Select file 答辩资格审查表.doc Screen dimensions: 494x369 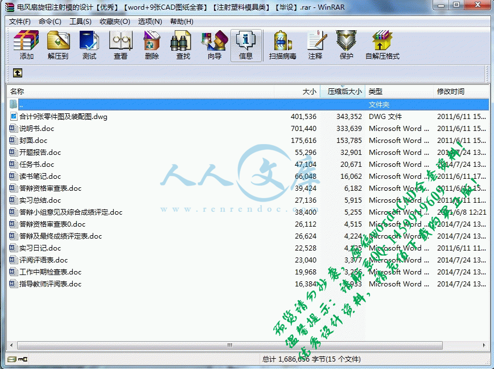click(51, 188)
